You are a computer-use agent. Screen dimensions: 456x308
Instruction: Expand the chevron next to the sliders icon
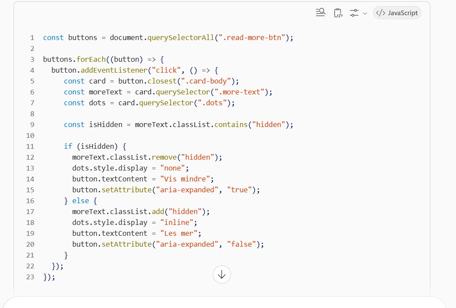(x=365, y=13)
